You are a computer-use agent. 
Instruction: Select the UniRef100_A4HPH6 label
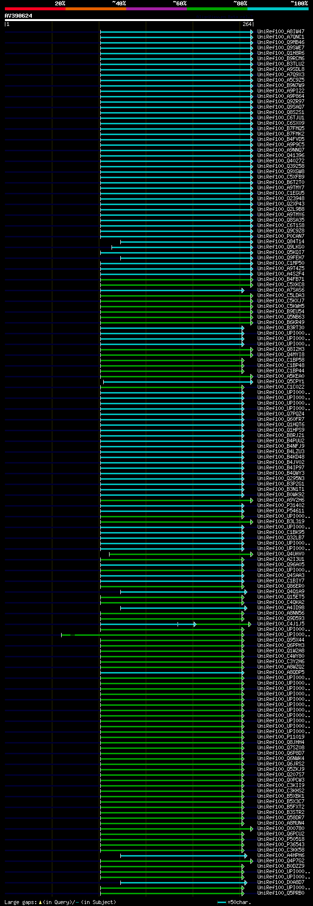click(x=281, y=855)
